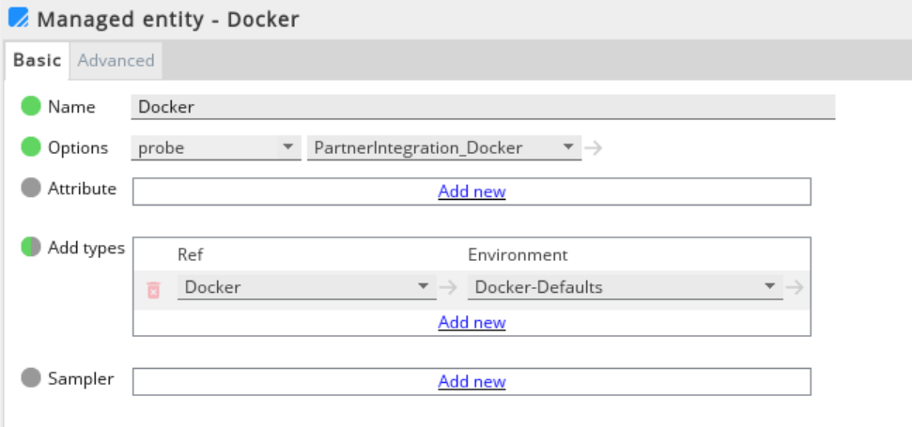Click half-green status circle beside Add types
This screenshot has width=912, height=427.
(x=31, y=248)
